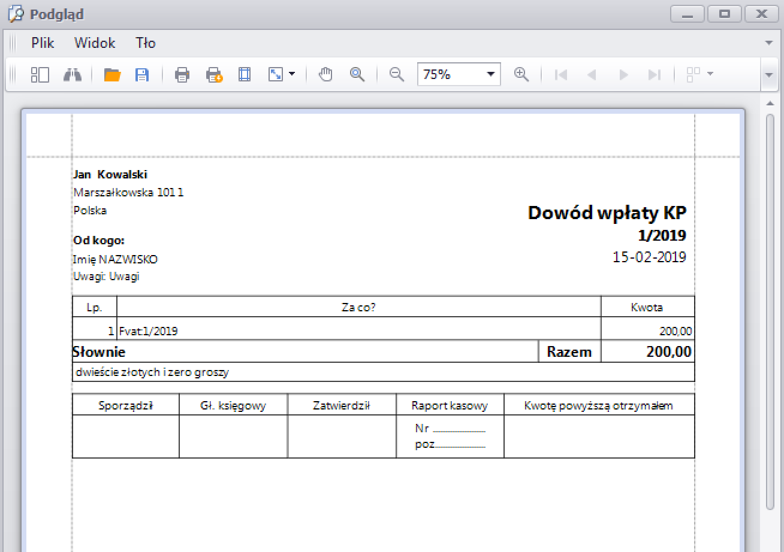Click the zoom out icon

396,75
